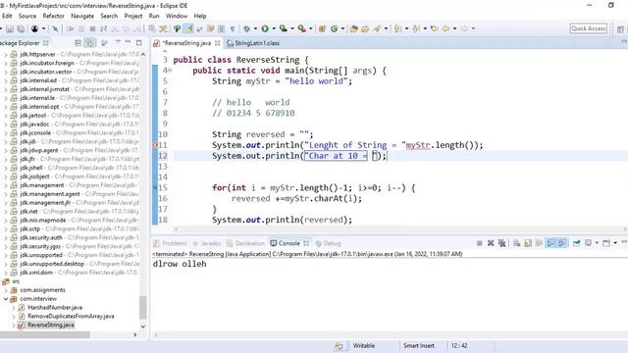Open the New Java Class dropdown arrow

[342, 28]
